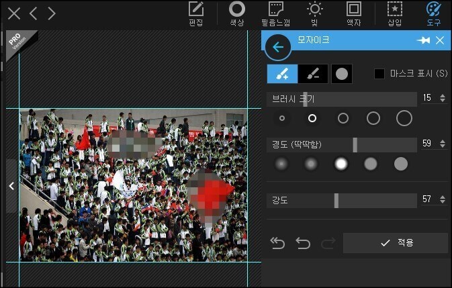Reset all changes with double-undo icon

click(x=277, y=244)
